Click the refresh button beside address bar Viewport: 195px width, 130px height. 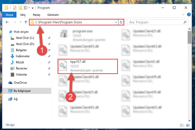click(121, 22)
